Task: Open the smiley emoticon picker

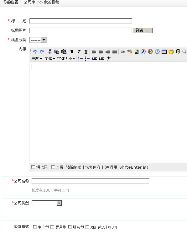Action: [171, 52]
